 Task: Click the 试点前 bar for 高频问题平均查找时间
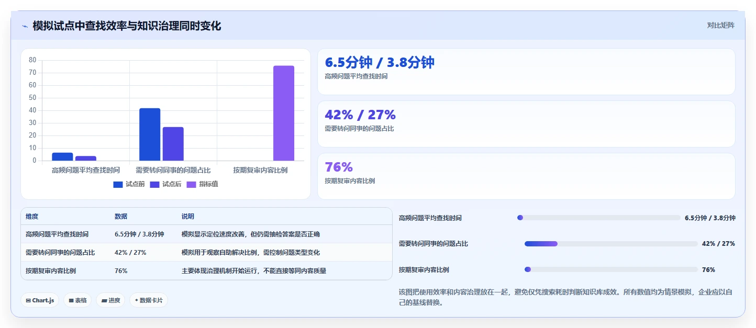(x=62, y=157)
